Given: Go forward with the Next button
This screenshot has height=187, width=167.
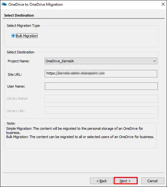Looking at the screenshot, I should (x=126, y=181).
